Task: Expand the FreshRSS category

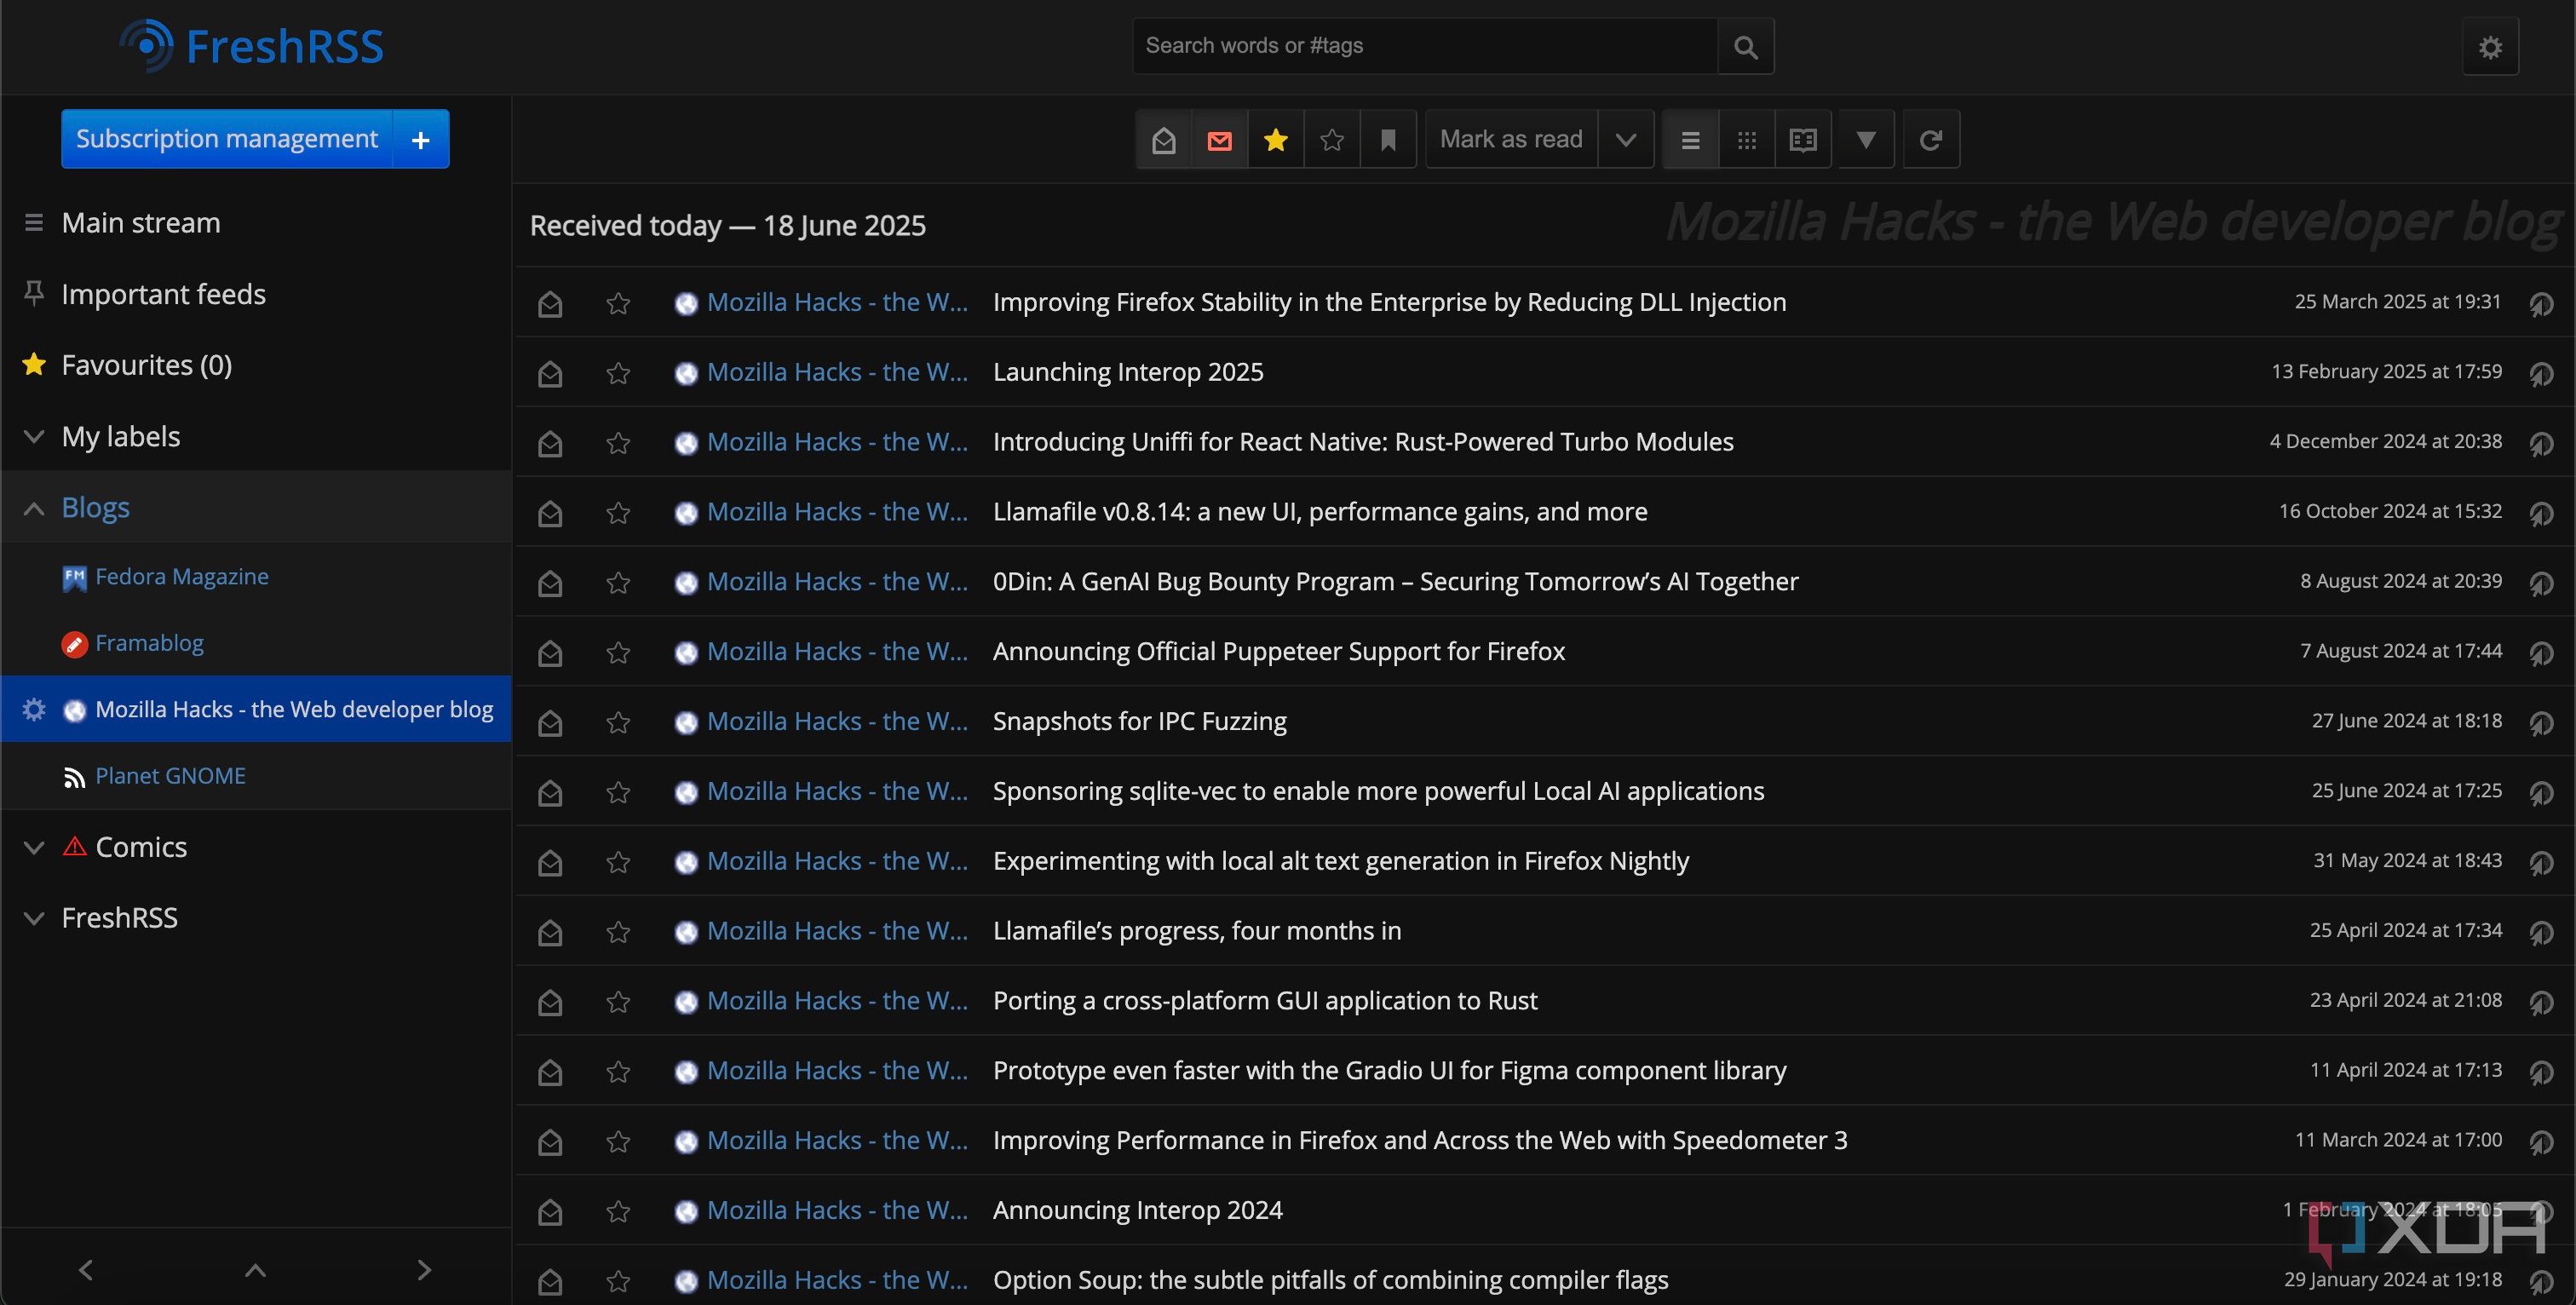Action: 34,918
